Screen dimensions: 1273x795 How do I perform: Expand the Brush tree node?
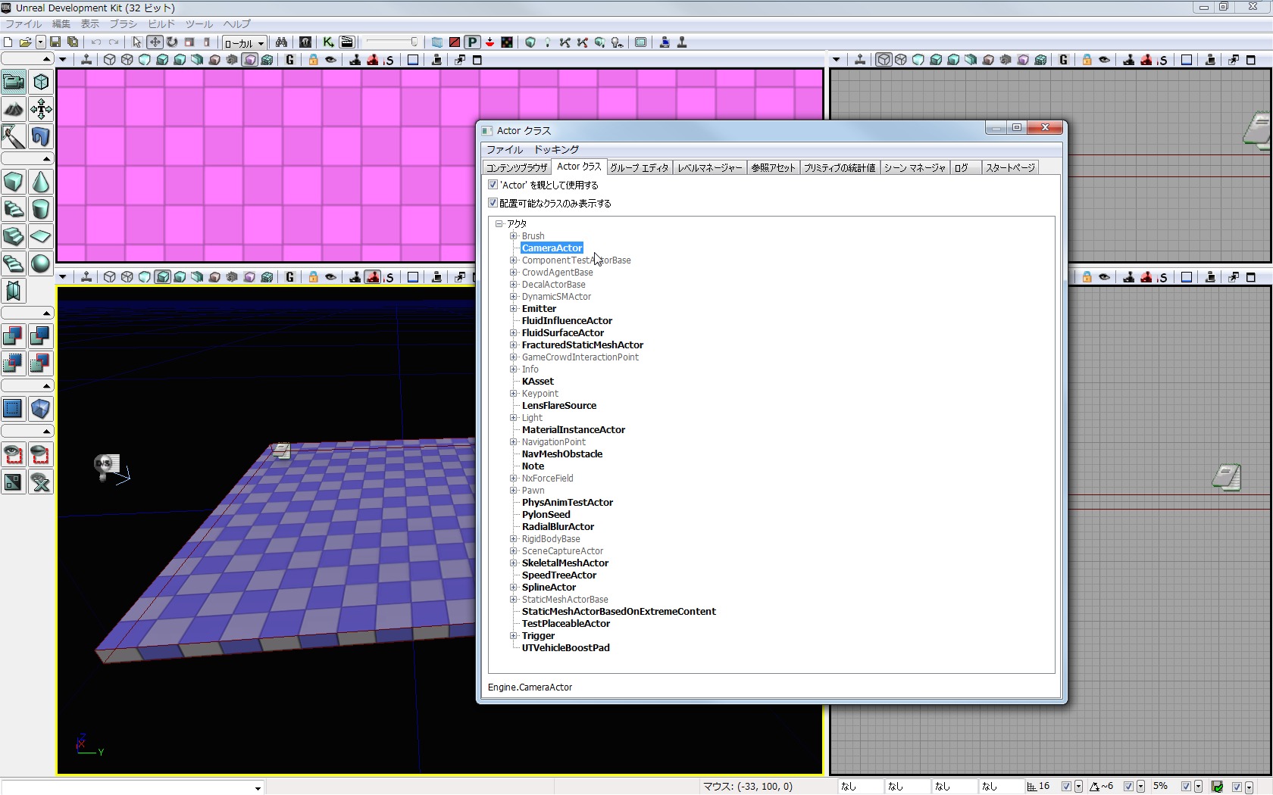coord(514,236)
